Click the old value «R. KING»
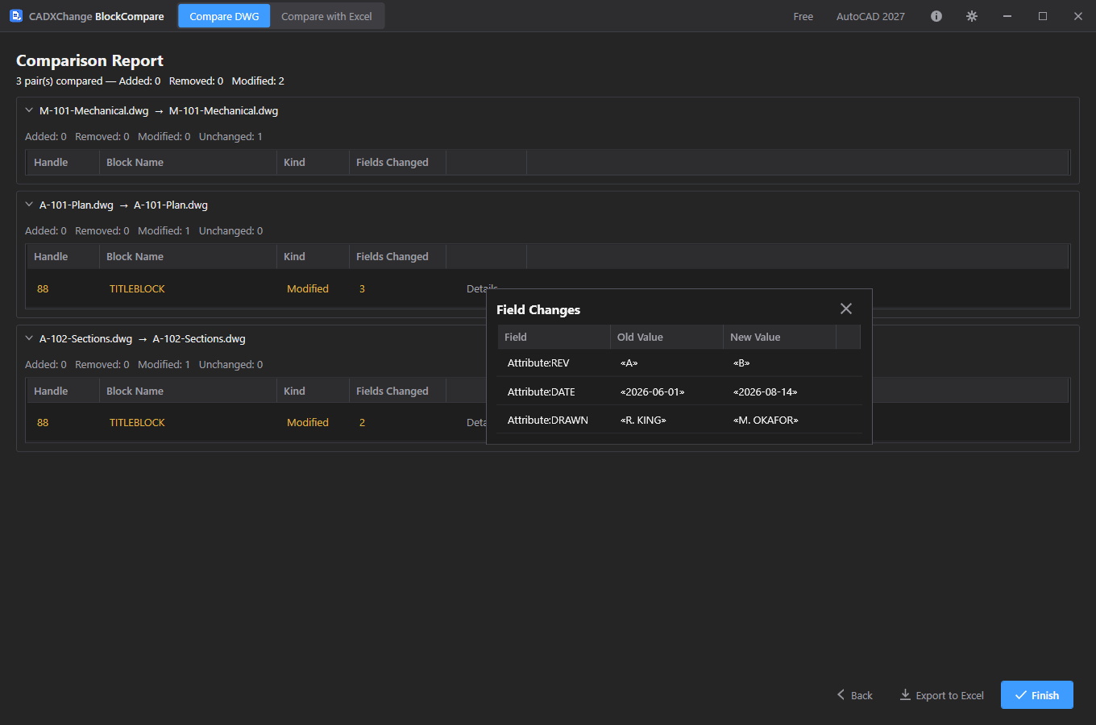This screenshot has width=1096, height=725. pyautogui.click(x=643, y=420)
